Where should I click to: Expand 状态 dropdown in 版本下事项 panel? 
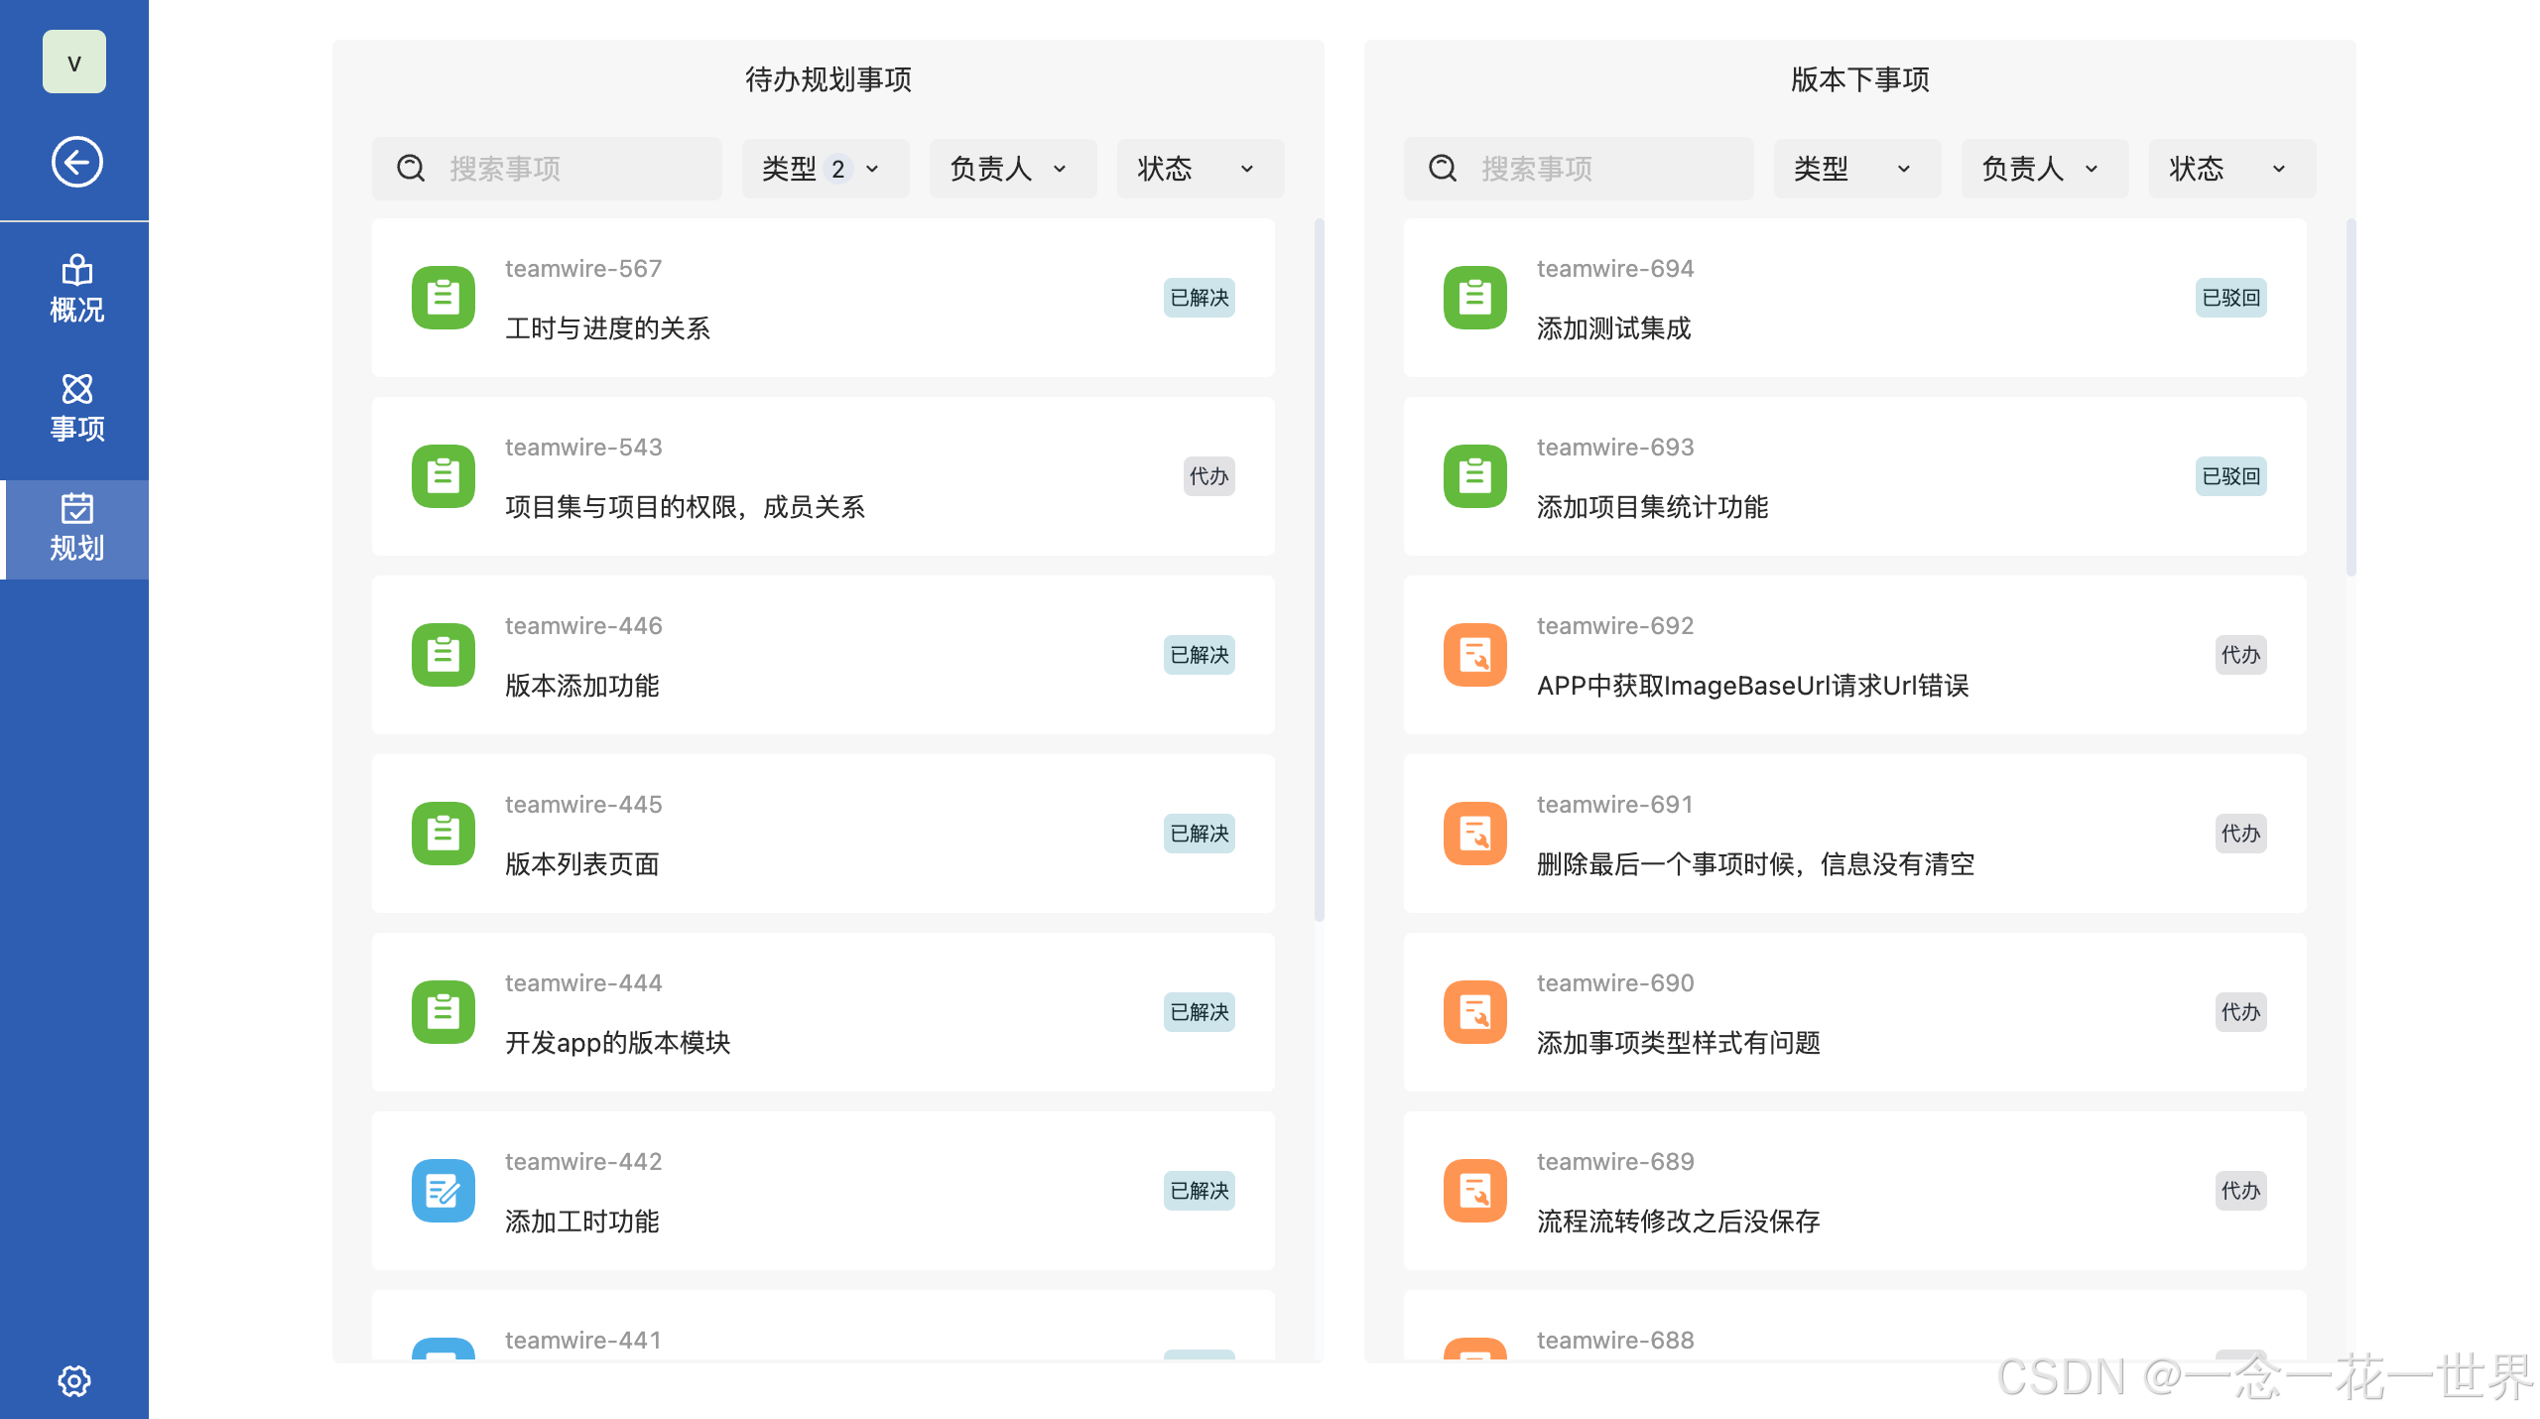[2231, 169]
